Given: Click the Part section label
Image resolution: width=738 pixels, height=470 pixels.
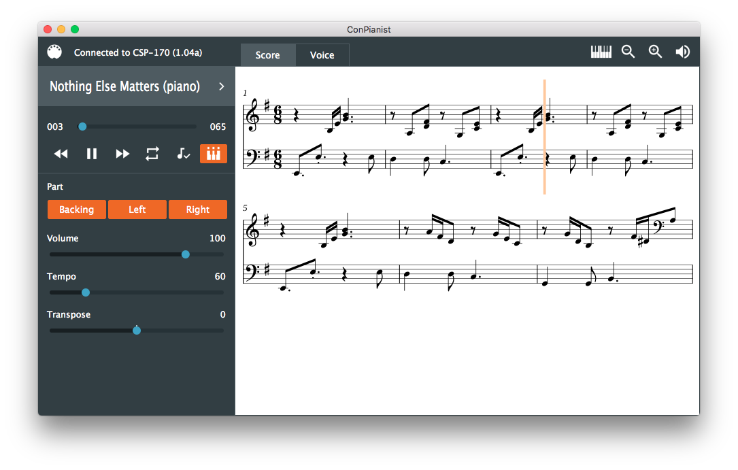Looking at the screenshot, I should [x=55, y=187].
